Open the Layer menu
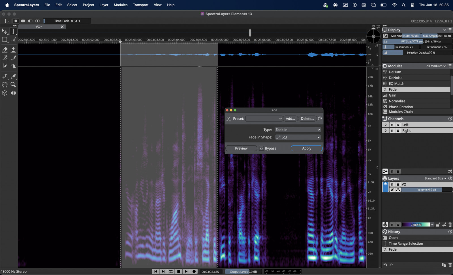Image resolution: width=453 pixels, height=275 pixels. pyautogui.click(x=104, y=5)
